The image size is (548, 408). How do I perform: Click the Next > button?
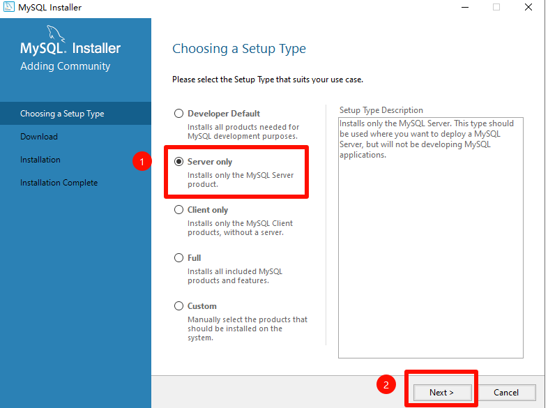click(442, 393)
